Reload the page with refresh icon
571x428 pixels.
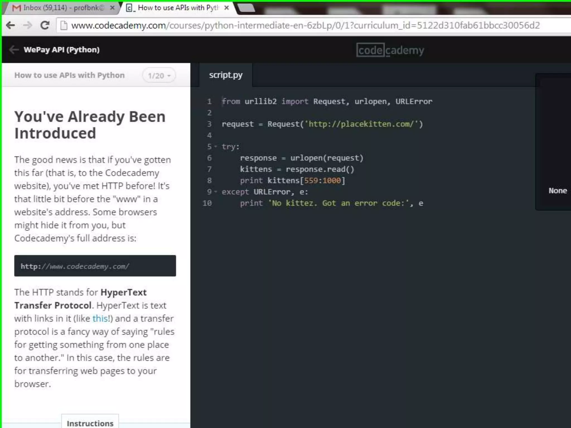point(45,25)
